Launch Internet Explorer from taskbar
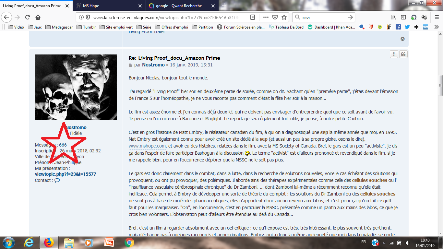The height and width of the screenshot is (249, 443). [29, 243]
